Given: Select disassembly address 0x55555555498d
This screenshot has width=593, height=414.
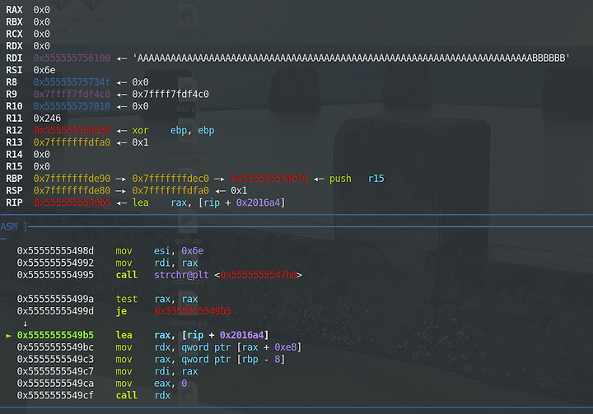Looking at the screenshot, I should tap(55, 251).
